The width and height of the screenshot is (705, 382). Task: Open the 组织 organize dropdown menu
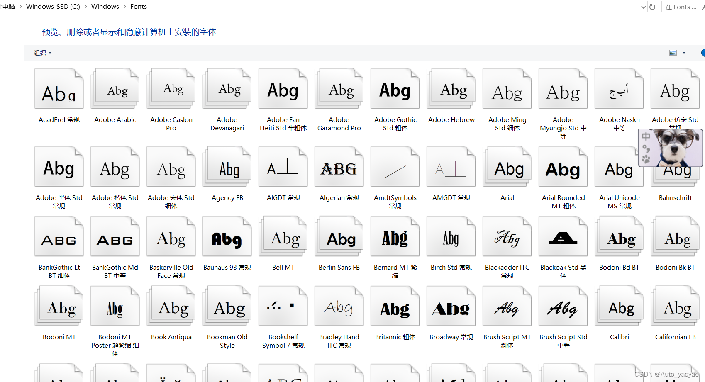(42, 53)
